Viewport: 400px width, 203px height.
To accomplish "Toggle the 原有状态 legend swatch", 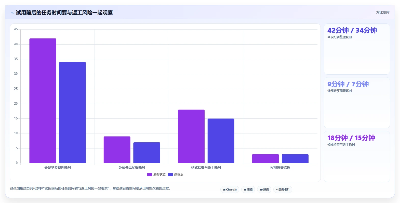I will coord(150,175).
